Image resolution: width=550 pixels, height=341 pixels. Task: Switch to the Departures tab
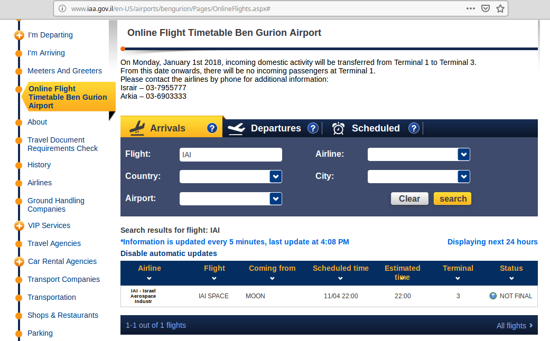[275, 128]
